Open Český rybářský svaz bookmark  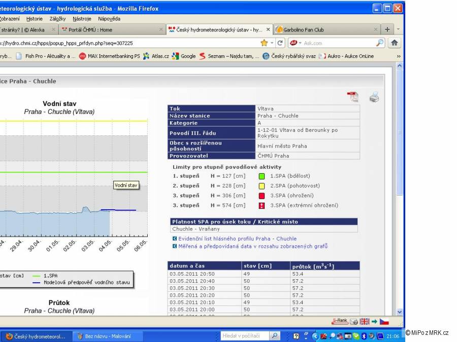289,56
